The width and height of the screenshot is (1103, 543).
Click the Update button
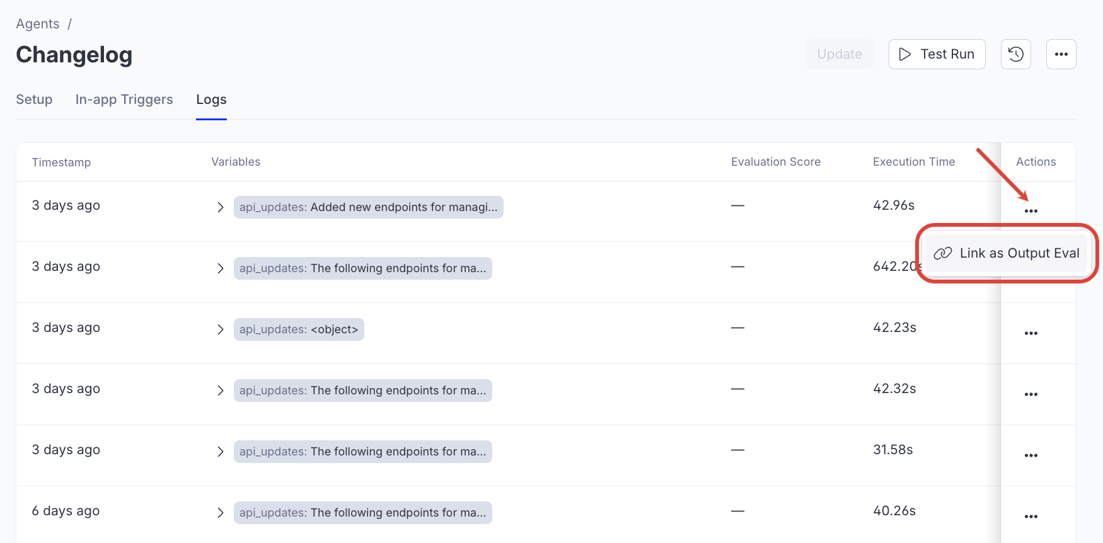click(839, 54)
